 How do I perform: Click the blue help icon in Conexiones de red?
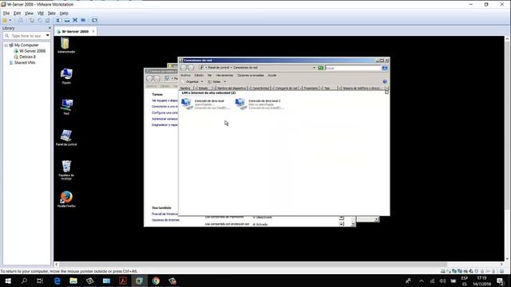(385, 81)
